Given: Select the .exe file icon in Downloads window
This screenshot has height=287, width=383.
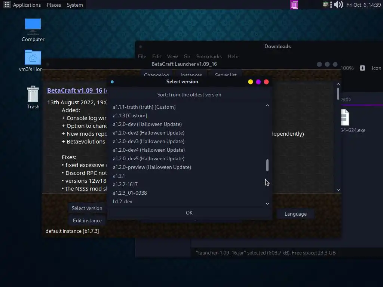Looking at the screenshot, I should 345,117.
